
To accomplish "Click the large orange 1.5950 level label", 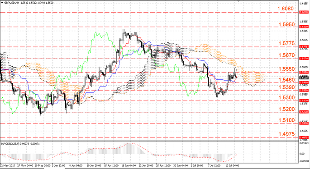I will pos(286,24).
